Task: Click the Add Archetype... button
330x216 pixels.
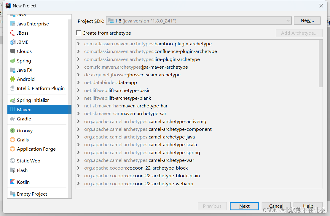Action: [299, 33]
